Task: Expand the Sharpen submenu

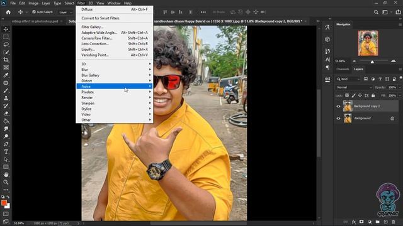Action: 115,103
